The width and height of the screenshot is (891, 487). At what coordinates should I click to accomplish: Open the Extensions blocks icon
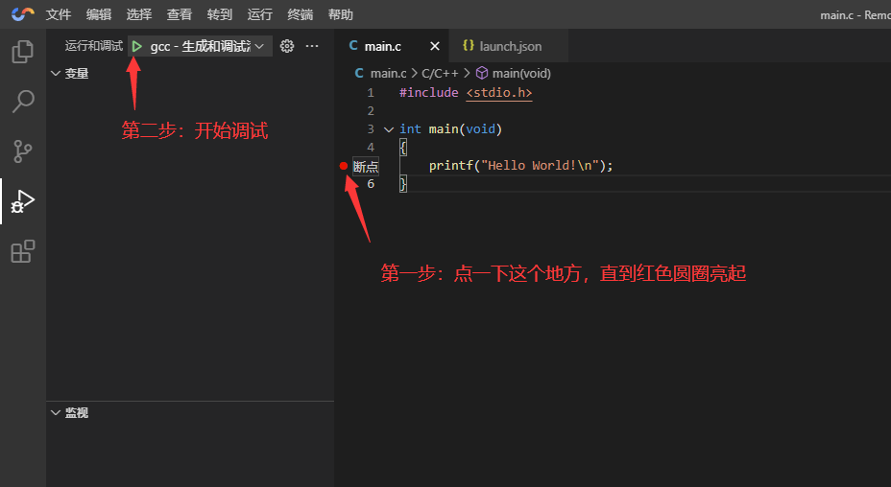pos(22,251)
